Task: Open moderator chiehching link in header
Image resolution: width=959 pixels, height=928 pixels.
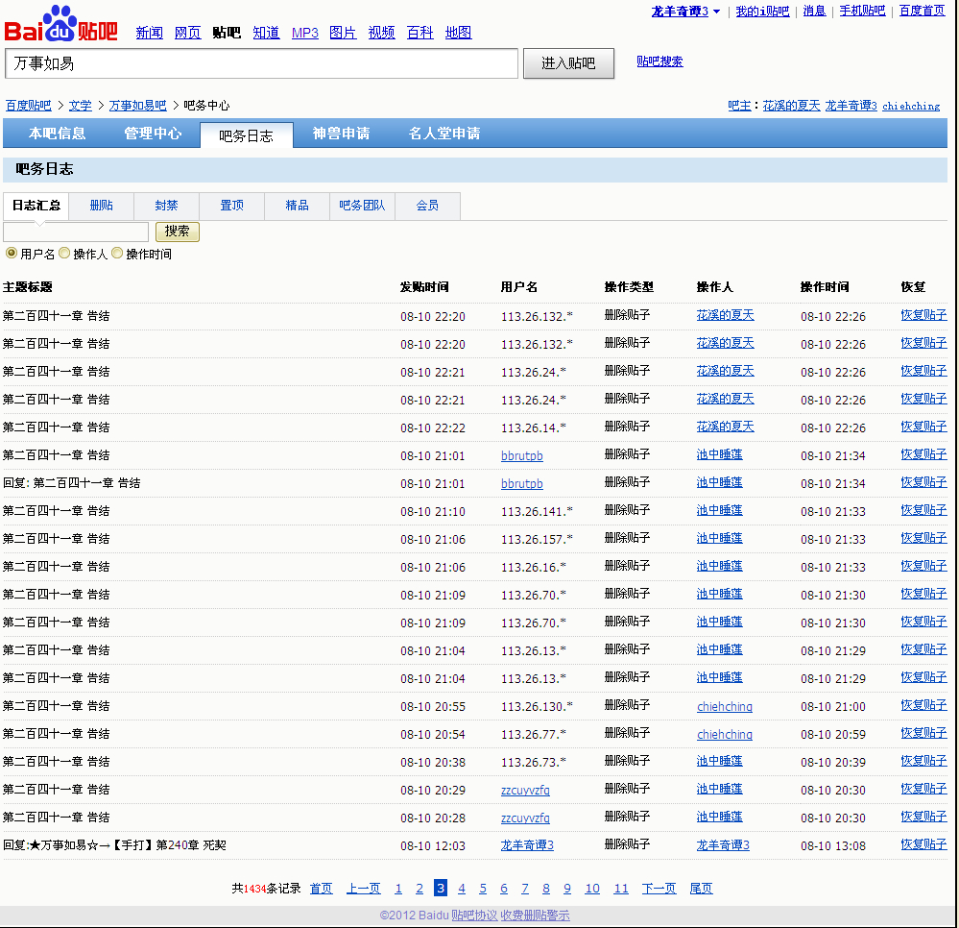Action: [x=911, y=106]
